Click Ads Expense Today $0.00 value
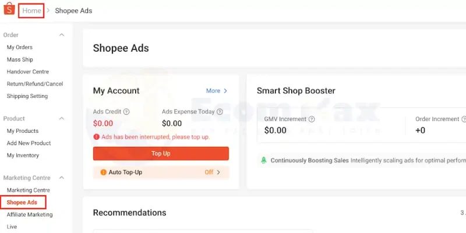Viewport: 466px width, 233px height. click(172, 123)
